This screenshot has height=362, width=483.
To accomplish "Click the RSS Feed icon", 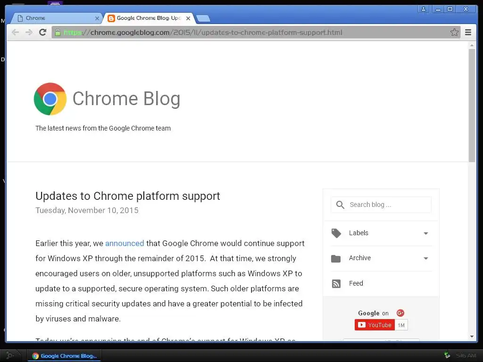I will pyautogui.click(x=336, y=283).
